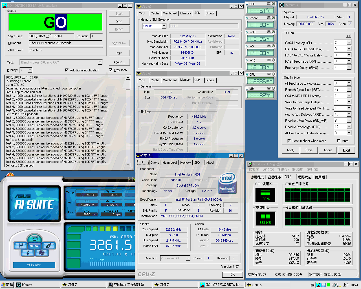
Task: Open 處理程序 tab in Task Manager
Action: pyautogui.click(x=274, y=177)
